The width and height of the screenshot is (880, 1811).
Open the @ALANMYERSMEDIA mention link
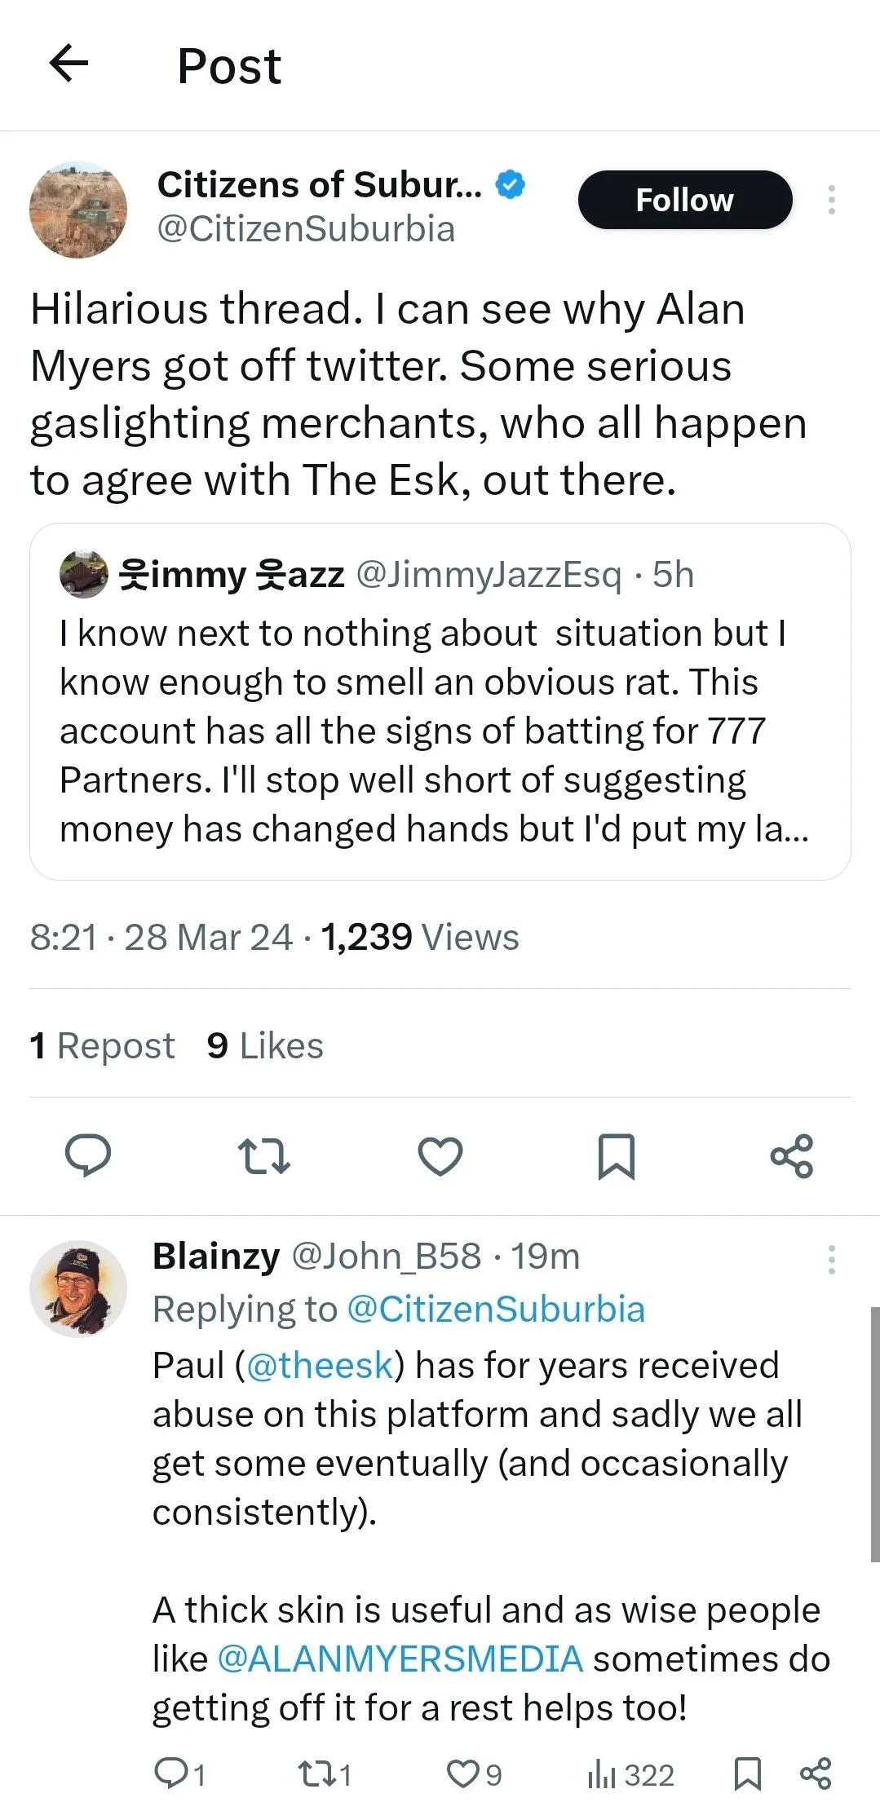point(400,1659)
